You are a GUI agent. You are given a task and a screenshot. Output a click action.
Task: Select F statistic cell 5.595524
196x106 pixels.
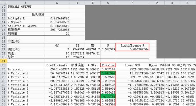click(x=108, y=49)
